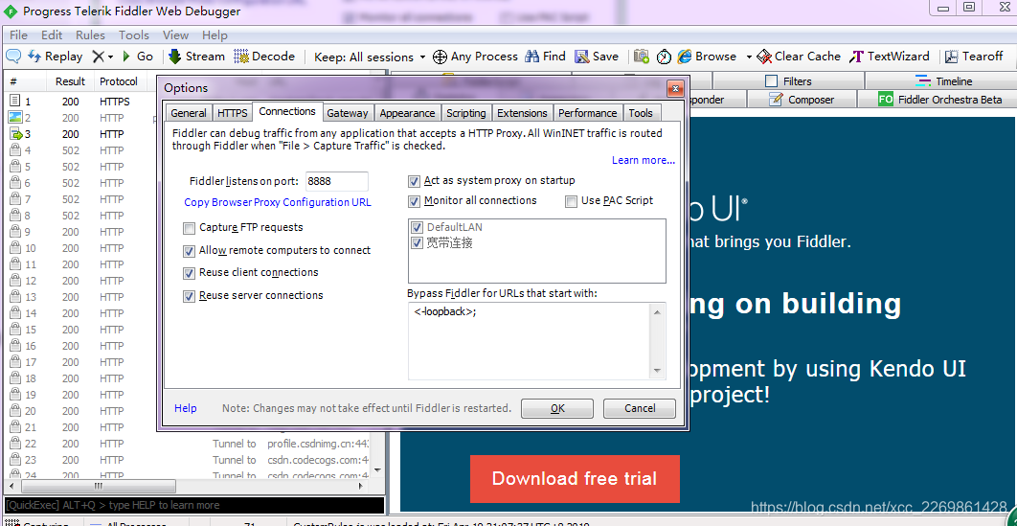Open the Help link in Options dialog
The width and height of the screenshot is (1017, 526).
(186, 408)
